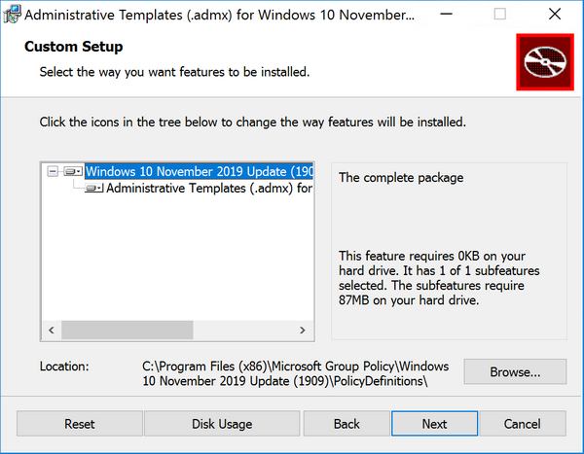584x454 pixels.
Task: Click "The complete package" description text
Action: click(401, 178)
